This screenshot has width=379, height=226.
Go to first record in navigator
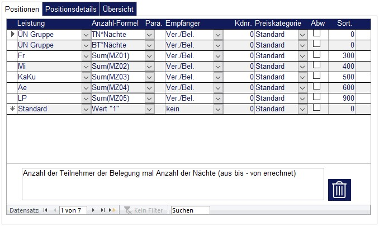point(45,210)
